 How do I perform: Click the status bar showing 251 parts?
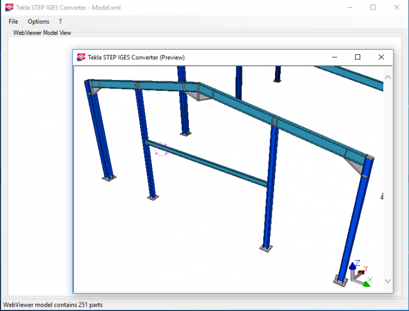pos(53,305)
